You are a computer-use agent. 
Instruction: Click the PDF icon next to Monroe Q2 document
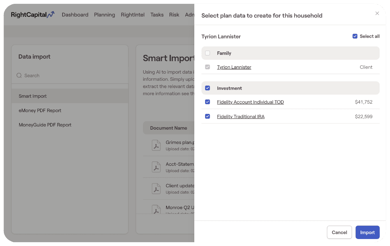(x=156, y=209)
